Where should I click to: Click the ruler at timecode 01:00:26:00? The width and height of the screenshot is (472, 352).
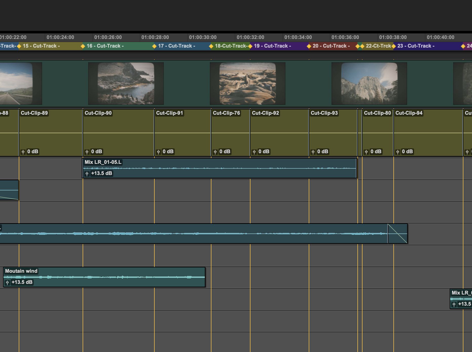click(x=108, y=37)
